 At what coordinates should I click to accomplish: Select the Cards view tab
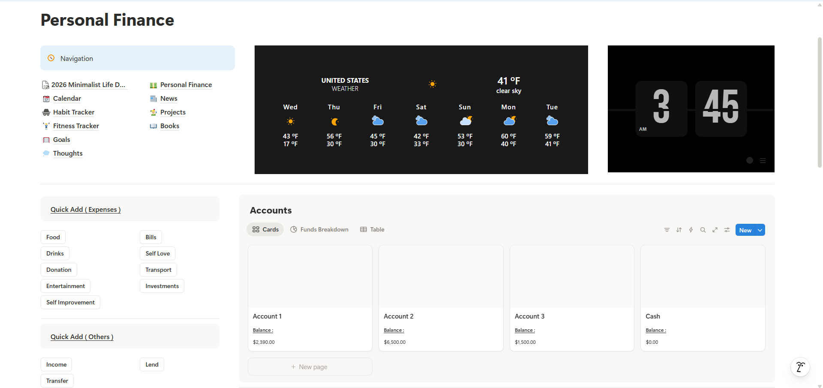tap(265, 229)
